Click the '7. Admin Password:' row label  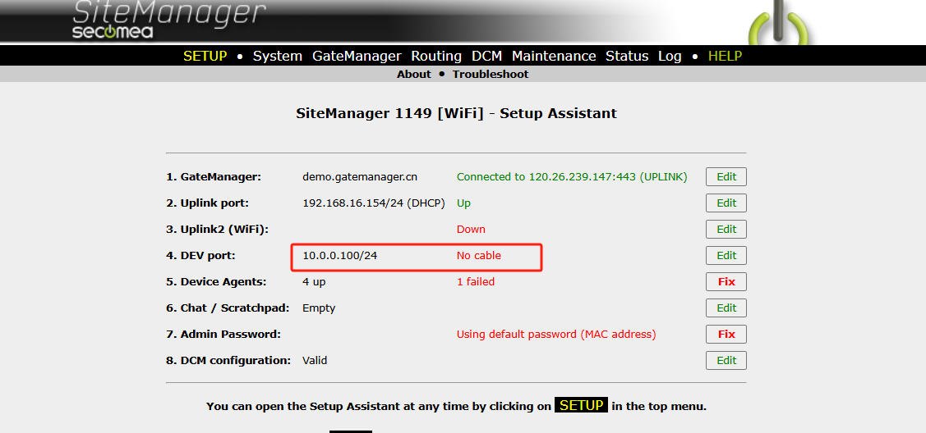223,334
